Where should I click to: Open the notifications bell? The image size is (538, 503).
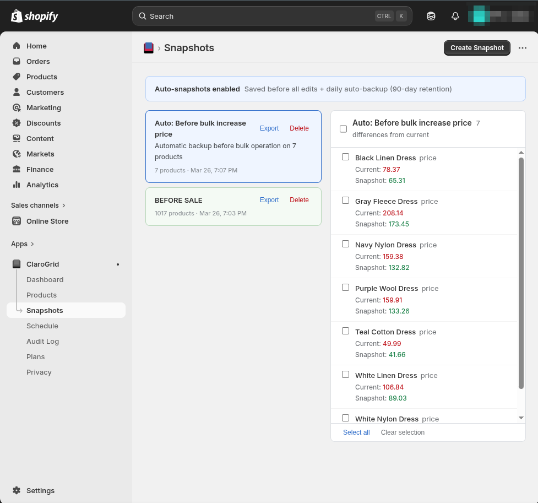coord(455,16)
